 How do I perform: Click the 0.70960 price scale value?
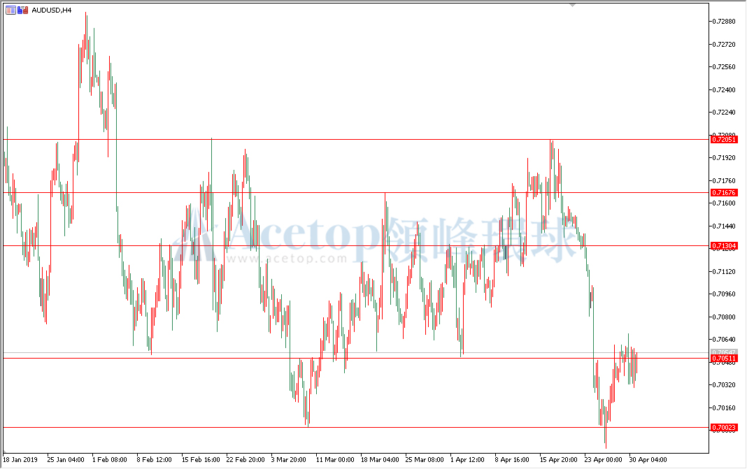pyautogui.click(x=724, y=294)
